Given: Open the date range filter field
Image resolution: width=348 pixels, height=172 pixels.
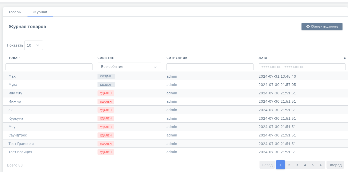Looking at the screenshot, I should 302,67.
